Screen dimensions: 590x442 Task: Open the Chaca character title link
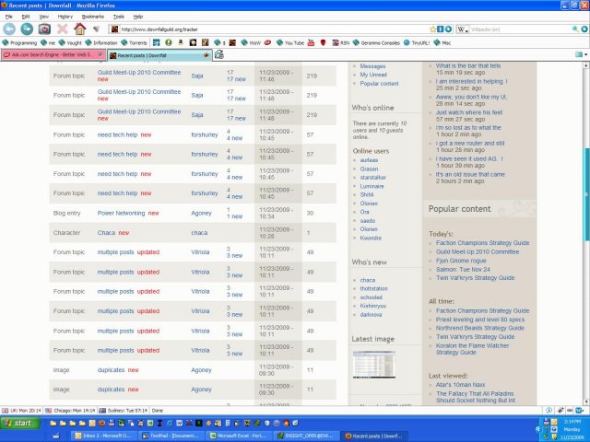106,233
